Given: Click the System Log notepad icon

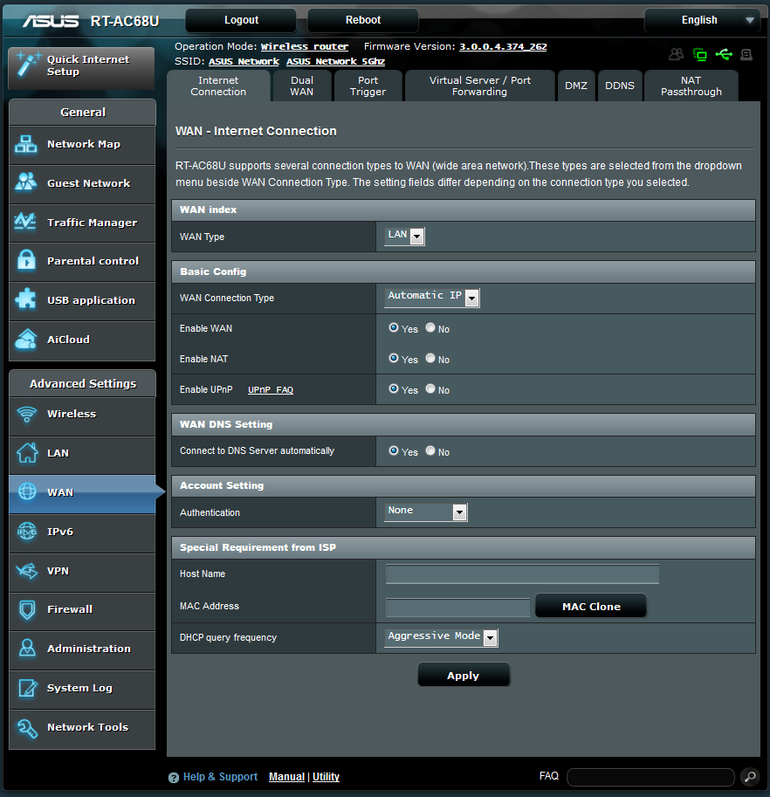Looking at the screenshot, I should pyautogui.click(x=27, y=688).
